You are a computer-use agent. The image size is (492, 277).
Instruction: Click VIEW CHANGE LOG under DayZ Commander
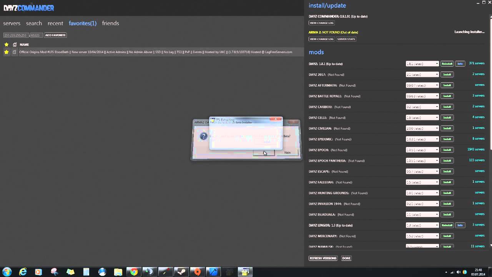click(322, 23)
